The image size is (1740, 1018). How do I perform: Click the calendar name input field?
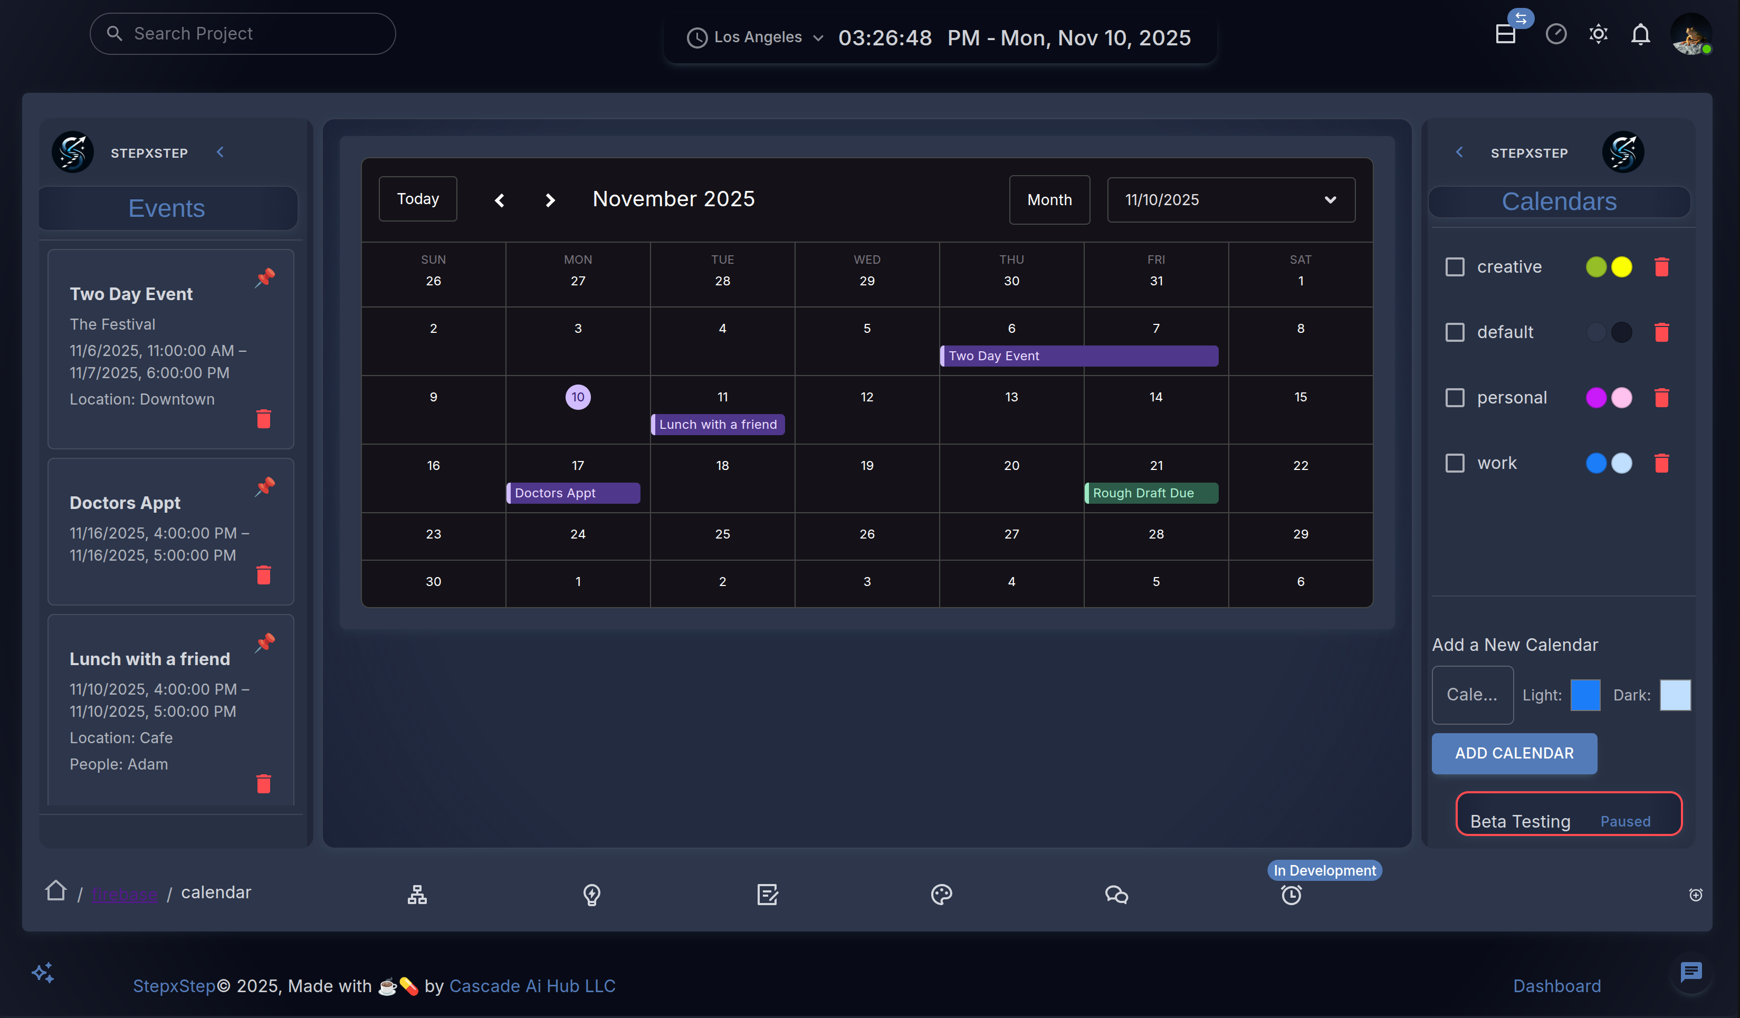tap(1473, 695)
